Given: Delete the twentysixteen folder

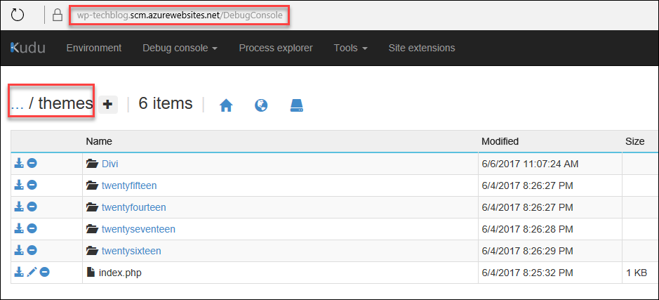Looking at the screenshot, I should click(32, 250).
